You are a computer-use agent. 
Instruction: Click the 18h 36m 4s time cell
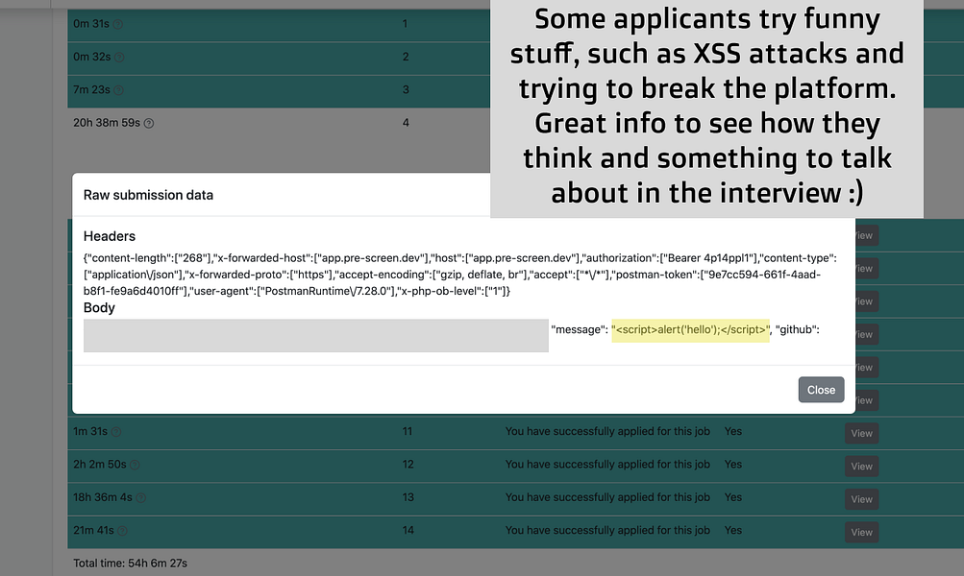tap(103, 497)
